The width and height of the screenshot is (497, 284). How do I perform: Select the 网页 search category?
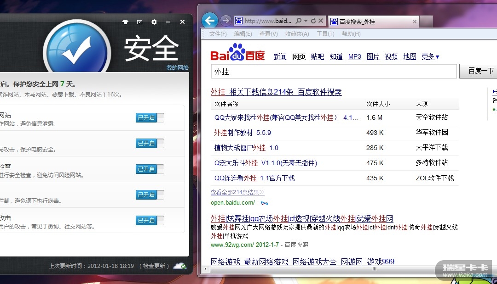point(299,56)
